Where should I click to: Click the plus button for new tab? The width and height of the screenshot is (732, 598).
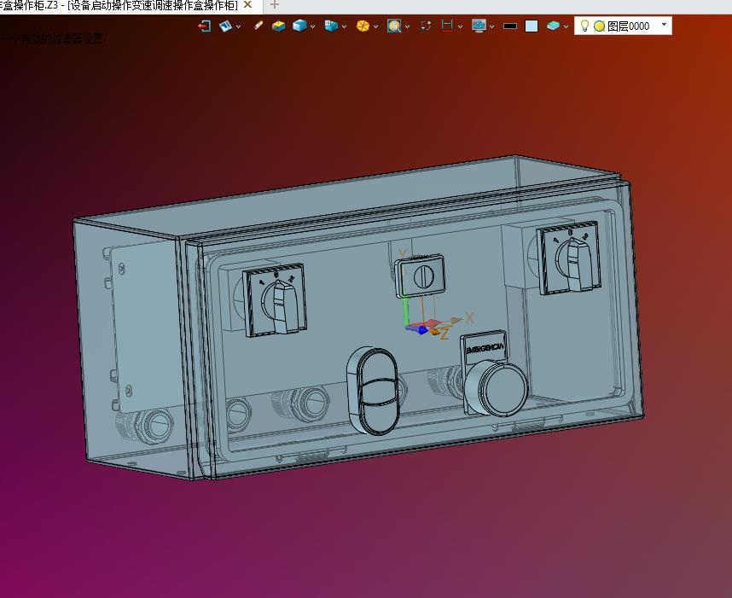click(x=275, y=5)
